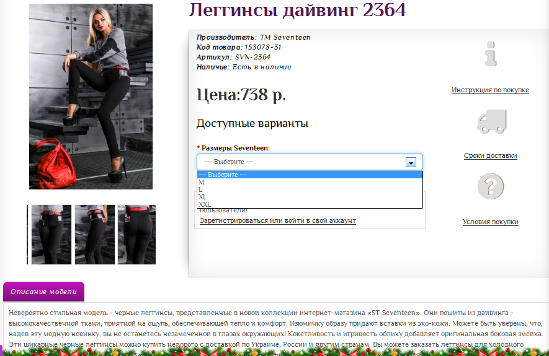Click product code 153078-31
Viewport: 549px width, 356px height.
tap(262, 47)
